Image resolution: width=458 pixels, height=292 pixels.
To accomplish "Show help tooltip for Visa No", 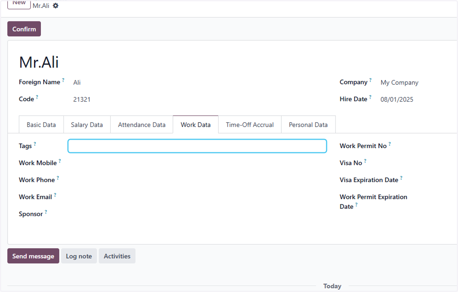I will 365,161.
